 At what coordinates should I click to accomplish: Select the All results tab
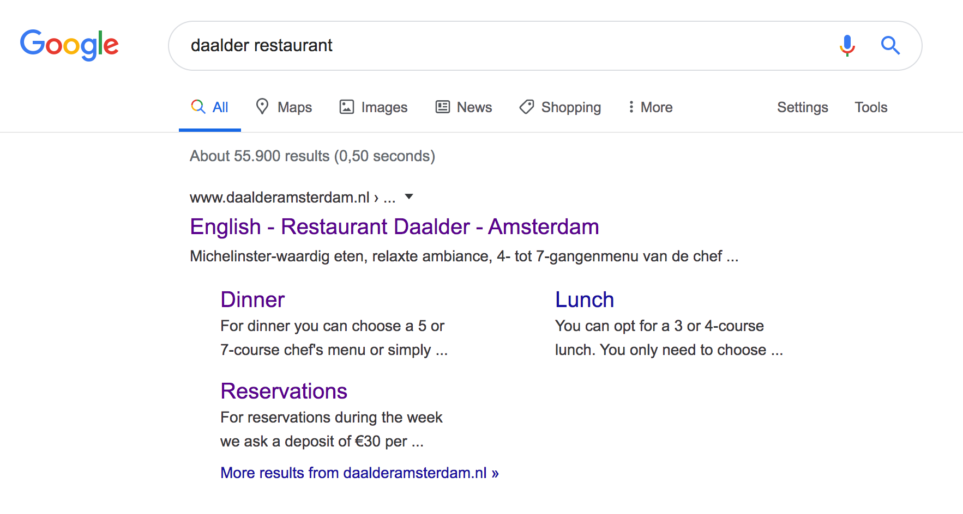(210, 107)
